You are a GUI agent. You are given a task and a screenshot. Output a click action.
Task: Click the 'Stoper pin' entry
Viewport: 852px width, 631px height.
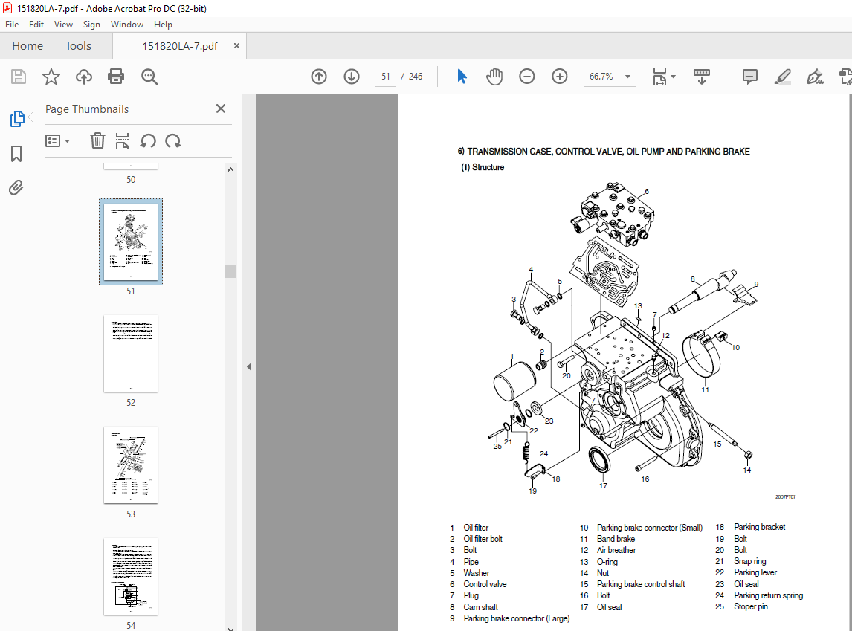(750, 606)
